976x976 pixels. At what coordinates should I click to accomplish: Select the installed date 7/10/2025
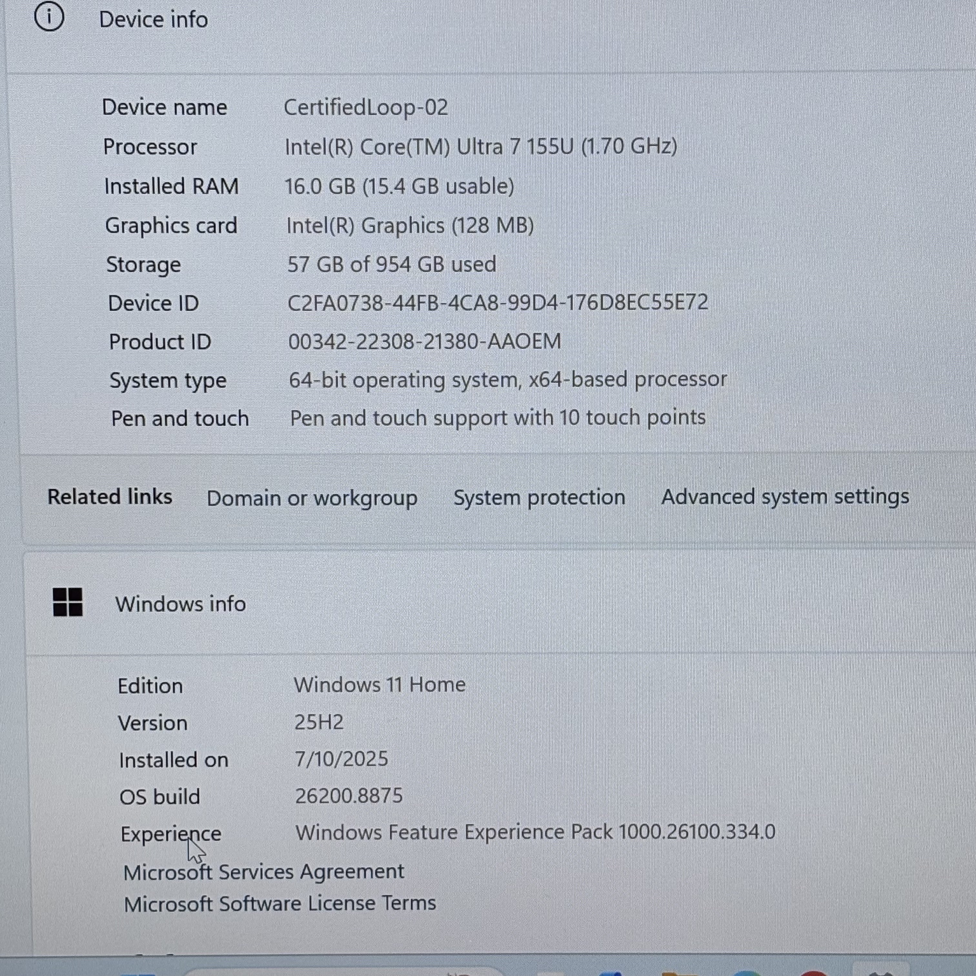[342, 759]
